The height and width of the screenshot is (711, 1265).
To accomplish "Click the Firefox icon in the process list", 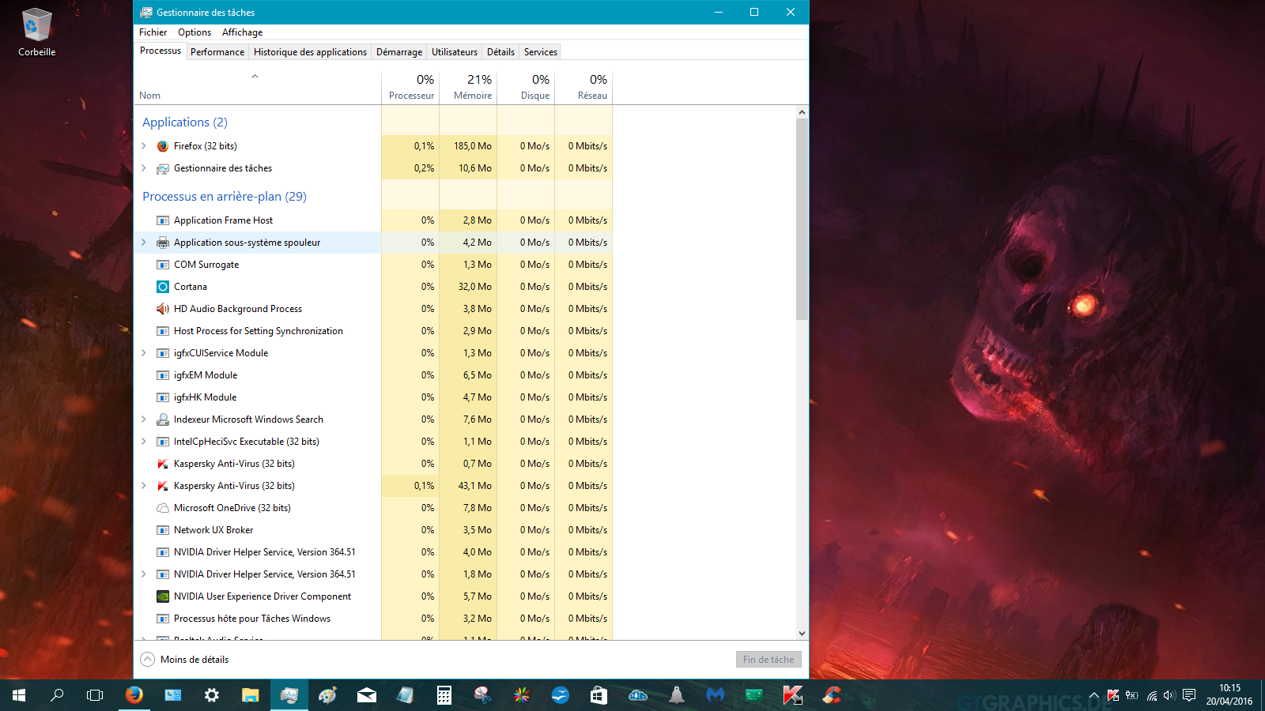I will [x=163, y=146].
